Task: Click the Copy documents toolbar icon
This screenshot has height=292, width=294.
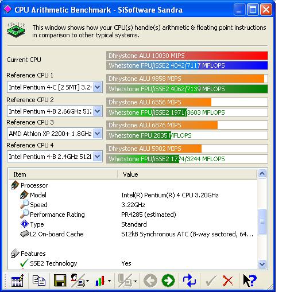Action: tap(39, 281)
